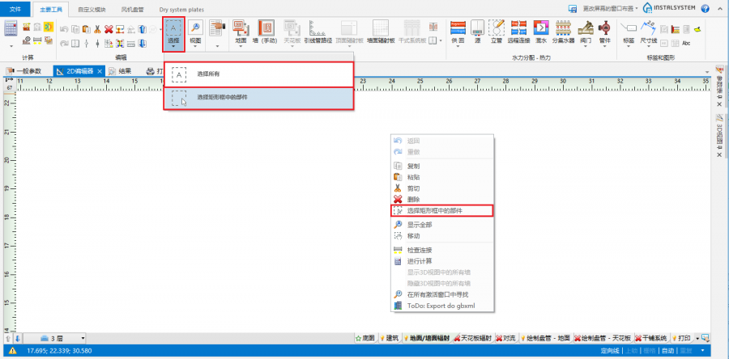729x359 pixels.
Task: Toggle 自动 mode in the status bar
Action: 667,351
